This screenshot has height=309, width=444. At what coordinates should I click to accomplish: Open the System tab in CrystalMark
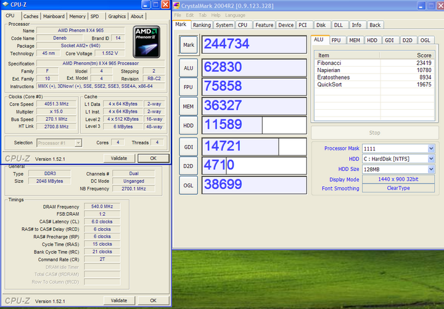pos(224,25)
